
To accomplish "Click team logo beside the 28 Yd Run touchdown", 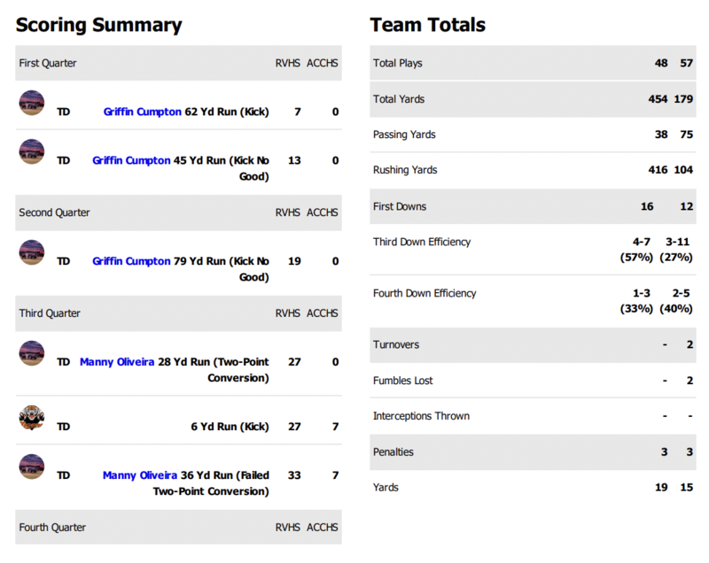I will tap(32, 353).
